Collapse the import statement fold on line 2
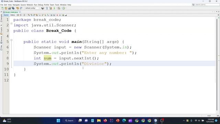The image size is (220, 124). coord(11,23)
